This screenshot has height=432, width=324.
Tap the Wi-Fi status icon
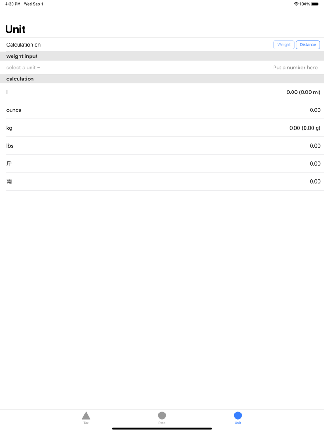296,4
